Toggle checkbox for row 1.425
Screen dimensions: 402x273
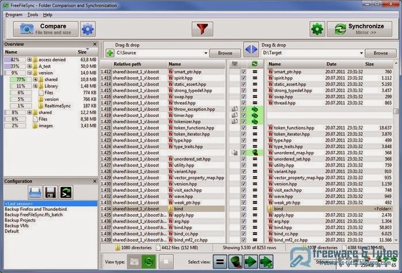[x=244, y=153]
